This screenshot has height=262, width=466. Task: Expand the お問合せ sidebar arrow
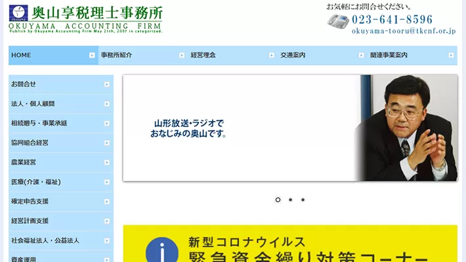pyautogui.click(x=106, y=84)
